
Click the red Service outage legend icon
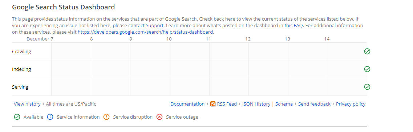[159, 117]
